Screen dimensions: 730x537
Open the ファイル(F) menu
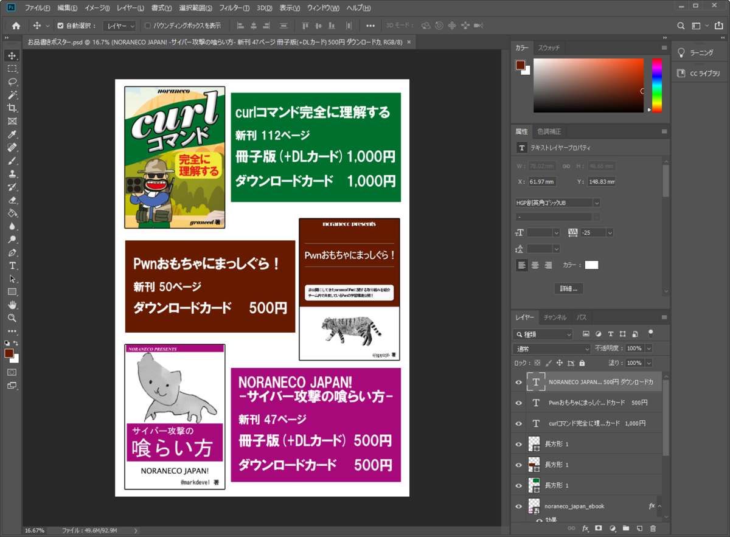(39, 8)
